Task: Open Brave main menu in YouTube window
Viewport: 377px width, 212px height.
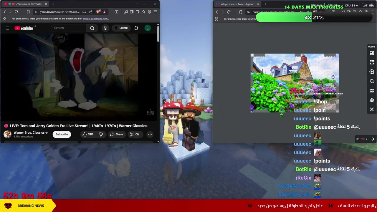Action: click(155, 12)
